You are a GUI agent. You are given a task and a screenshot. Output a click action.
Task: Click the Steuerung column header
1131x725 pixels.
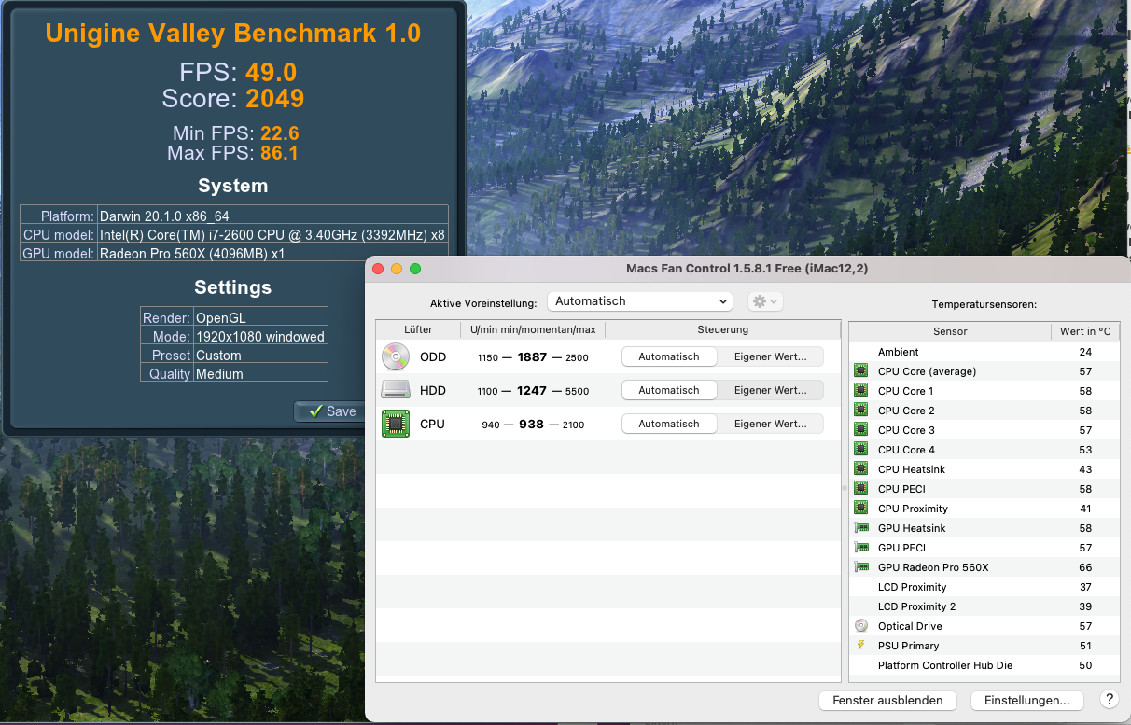(x=722, y=329)
